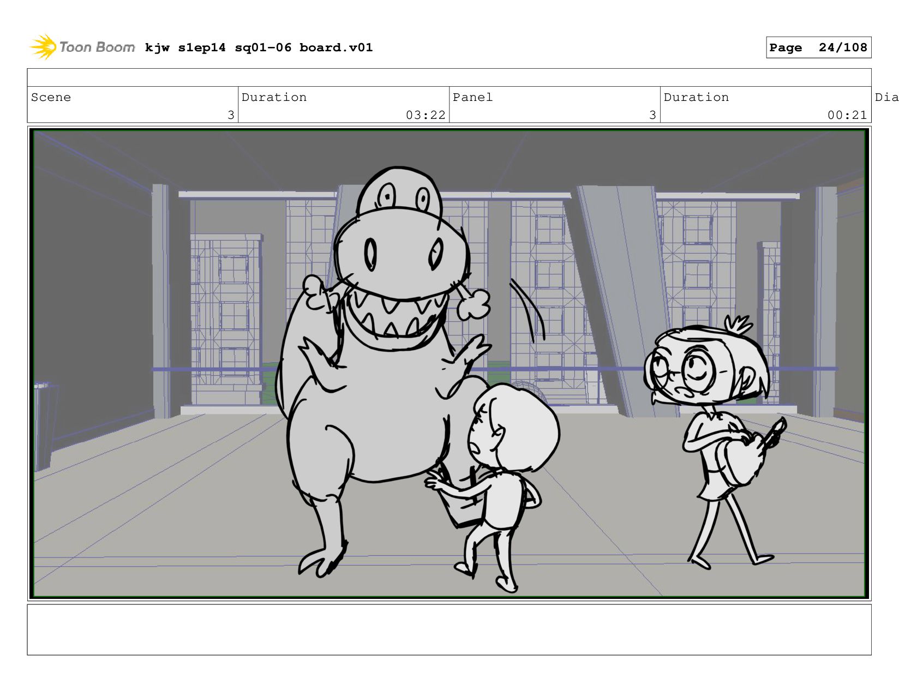
Task: Click the 'Page 24/108' box
Action: pyautogui.click(x=818, y=47)
